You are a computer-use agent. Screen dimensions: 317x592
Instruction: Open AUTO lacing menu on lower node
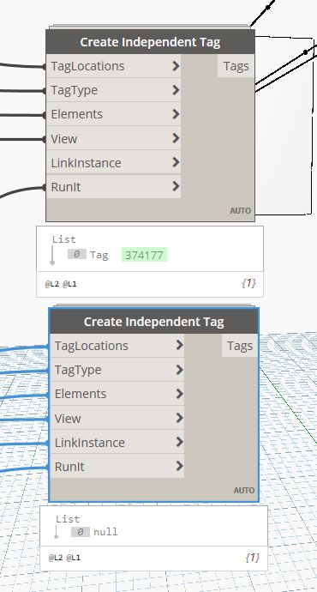244,491
